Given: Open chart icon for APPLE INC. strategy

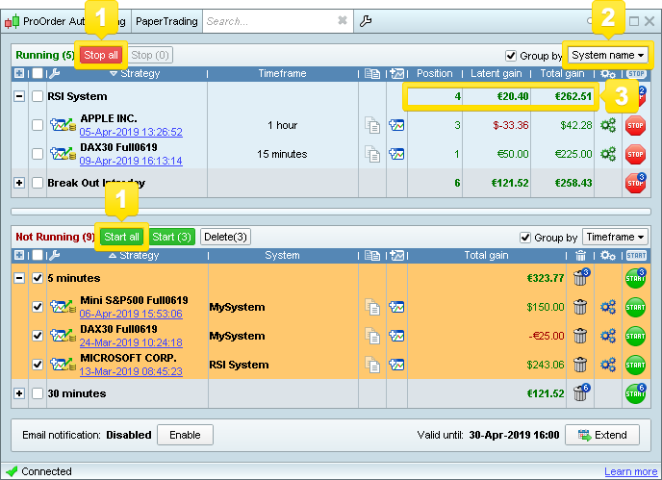Looking at the screenshot, I should pyautogui.click(x=396, y=125).
